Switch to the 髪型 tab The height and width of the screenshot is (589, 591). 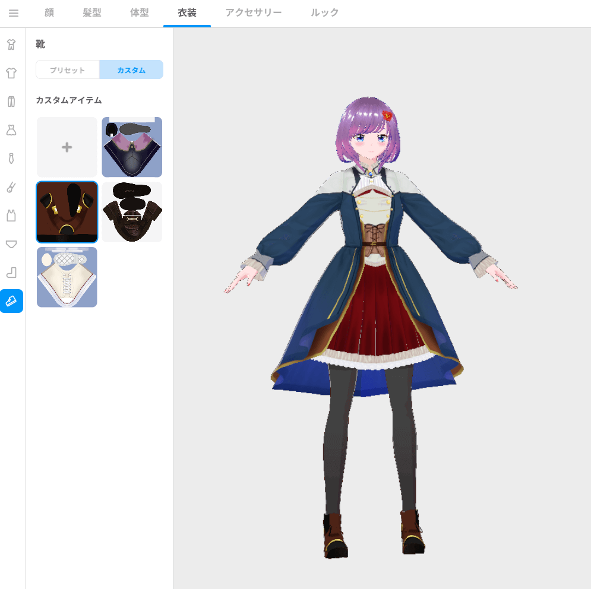click(92, 13)
